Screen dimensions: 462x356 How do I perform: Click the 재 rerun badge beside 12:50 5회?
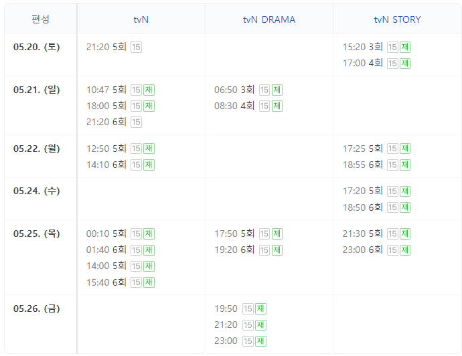(x=149, y=149)
